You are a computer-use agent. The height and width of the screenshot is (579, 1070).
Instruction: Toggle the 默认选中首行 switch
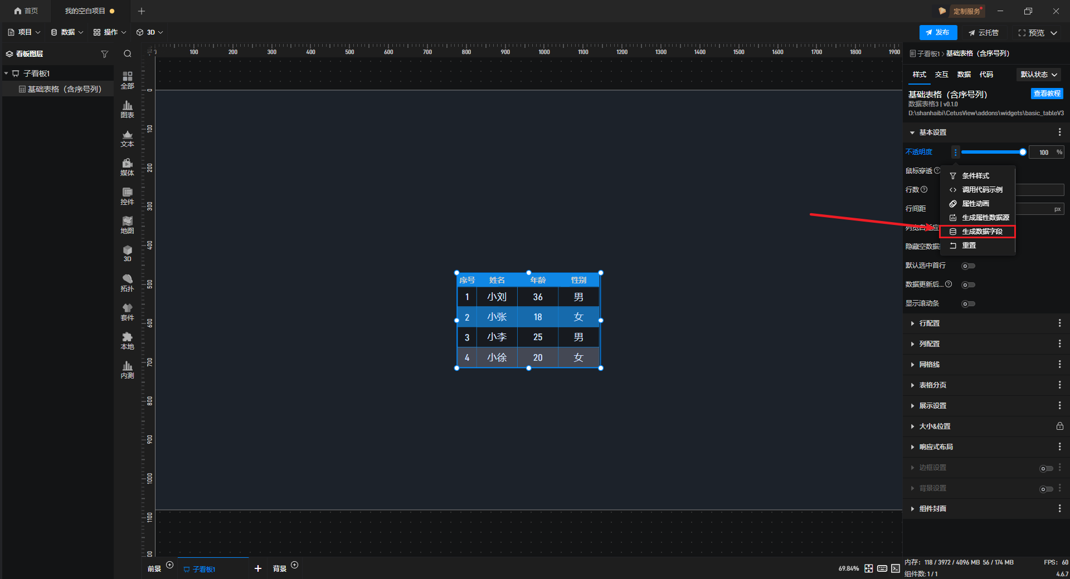click(968, 266)
